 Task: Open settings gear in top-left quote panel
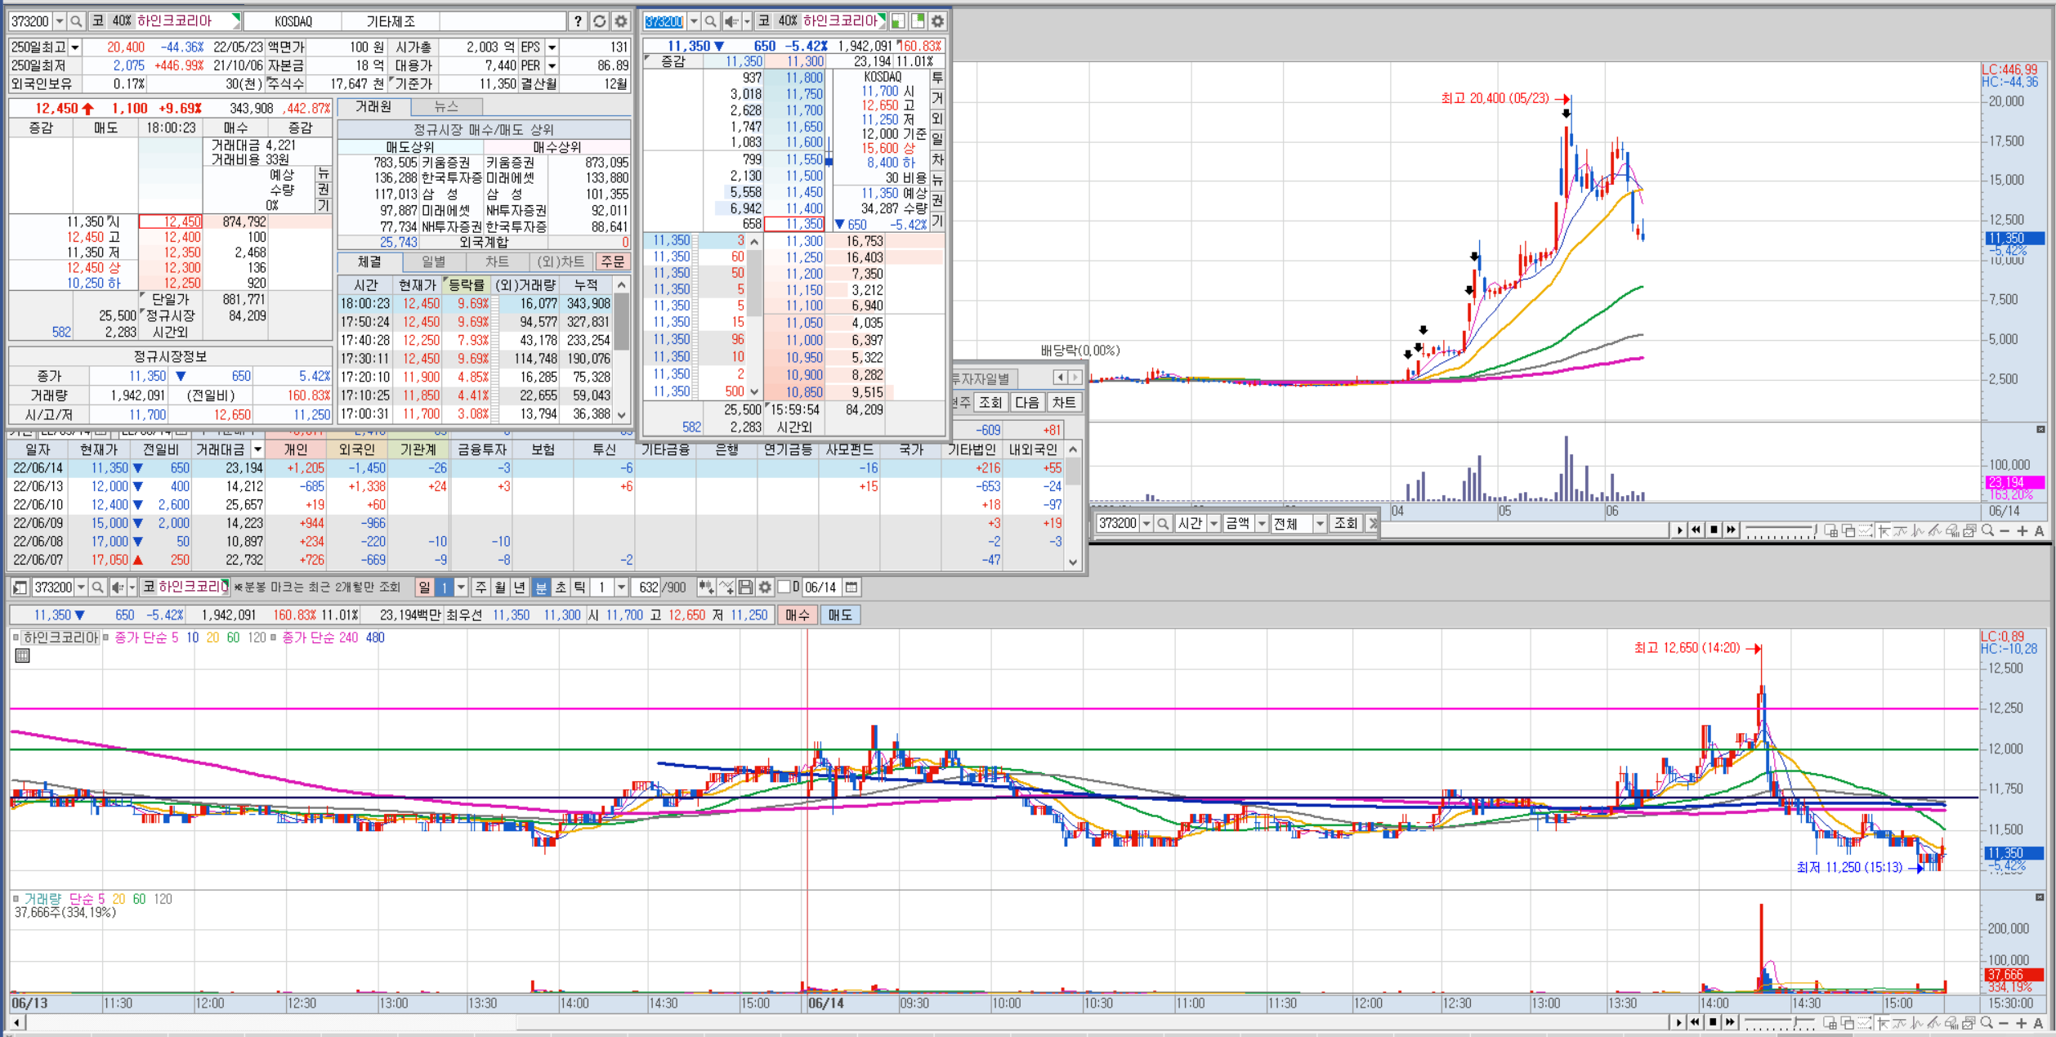pos(621,21)
